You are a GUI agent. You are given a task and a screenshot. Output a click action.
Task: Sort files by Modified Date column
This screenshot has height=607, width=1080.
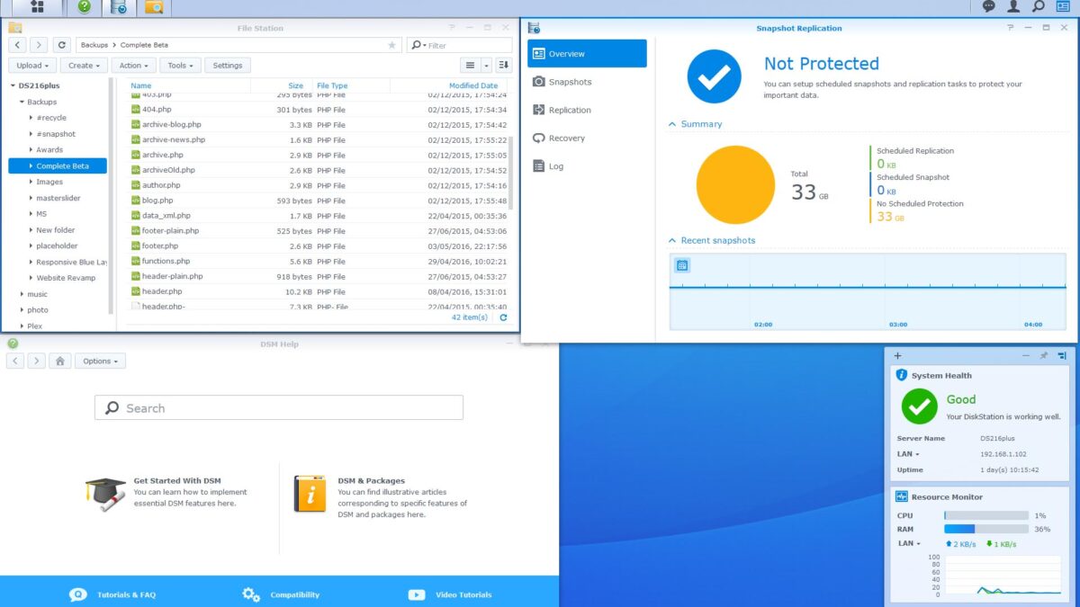[450, 85]
